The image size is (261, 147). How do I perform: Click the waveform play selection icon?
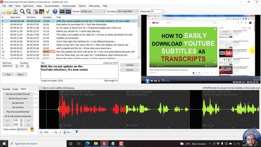pos(60,132)
